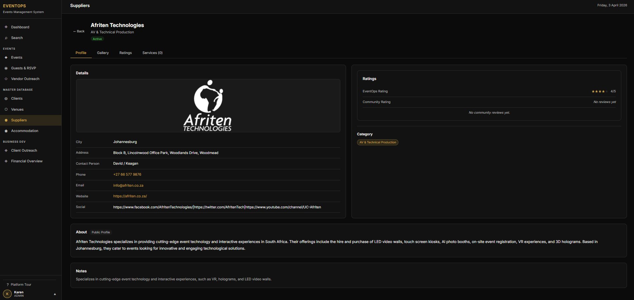
Task: Open Financial Overview in the sidebar
Action: click(x=31, y=161)
